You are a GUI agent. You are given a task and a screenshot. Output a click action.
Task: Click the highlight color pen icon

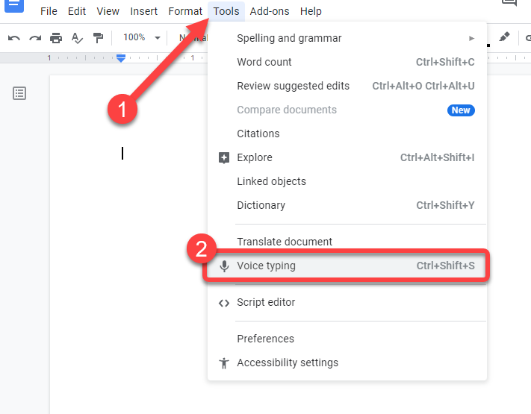point(504,37)
